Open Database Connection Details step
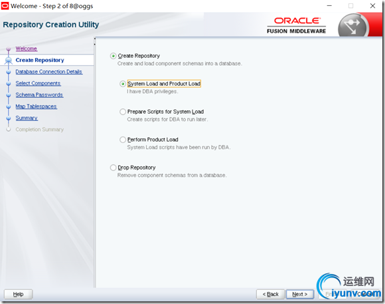The image size is (385, 304). (49, 72)
